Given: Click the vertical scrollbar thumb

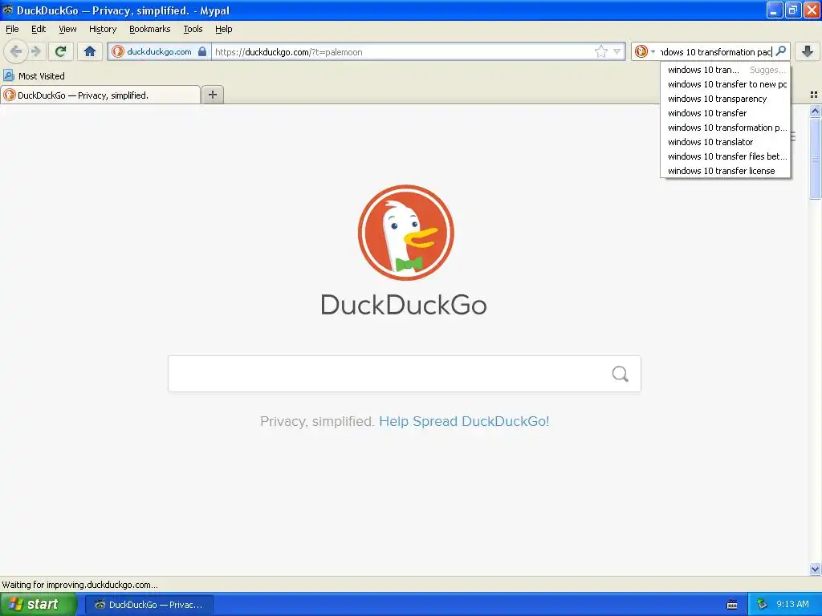Looking at the screenshot, I should coord(815,158).
